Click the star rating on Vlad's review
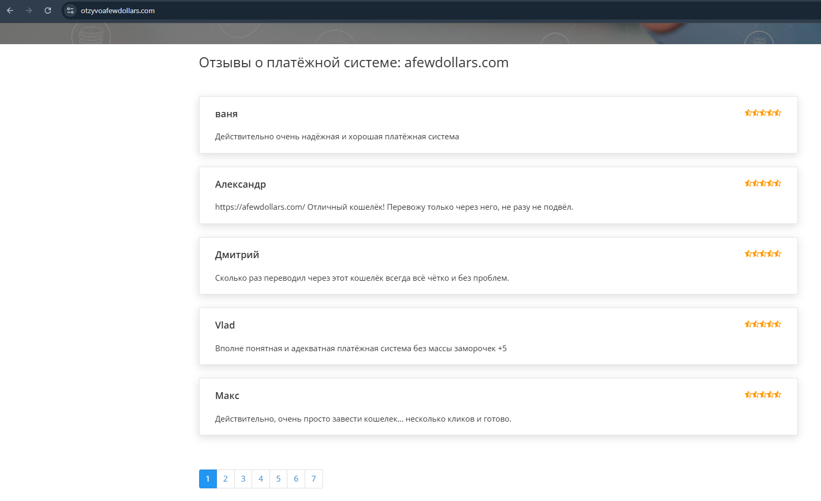The width and height of the screenshot is (821, 501). (x=763, y=324)
